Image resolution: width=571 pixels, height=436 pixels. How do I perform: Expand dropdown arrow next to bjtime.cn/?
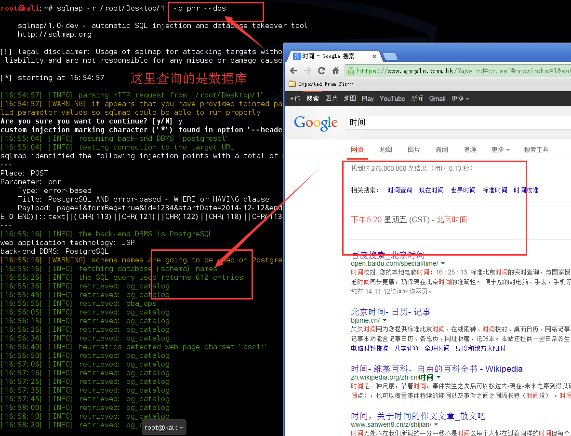[385, 320]
